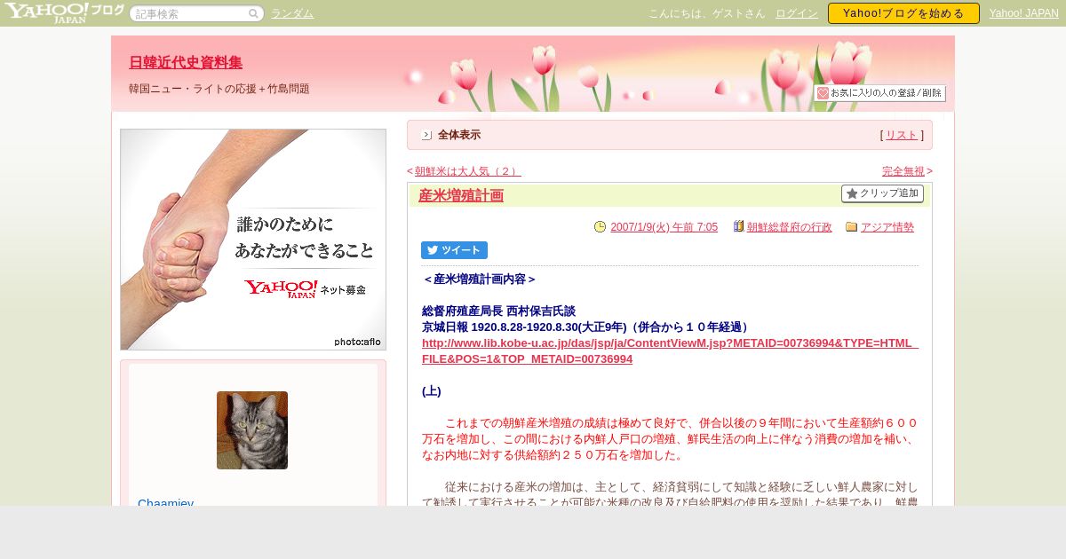The width and height of the screenshot is (1066, 559).
Task: Click the subtitle 韓国ニュー・ライトの応援＋竹島問題
Action: coord(219,89)
